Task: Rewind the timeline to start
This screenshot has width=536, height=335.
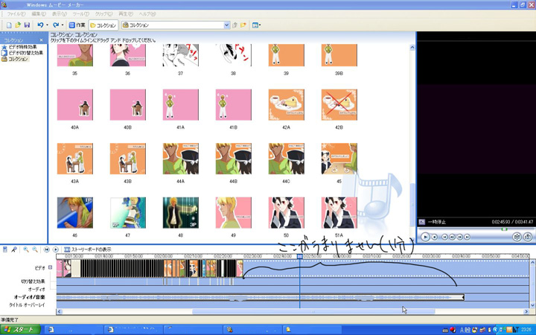Action: click(x=47, y=249)
